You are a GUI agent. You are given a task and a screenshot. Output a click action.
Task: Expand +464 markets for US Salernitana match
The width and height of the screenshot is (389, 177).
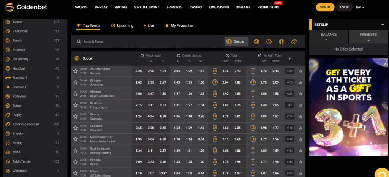pos(289,71)
